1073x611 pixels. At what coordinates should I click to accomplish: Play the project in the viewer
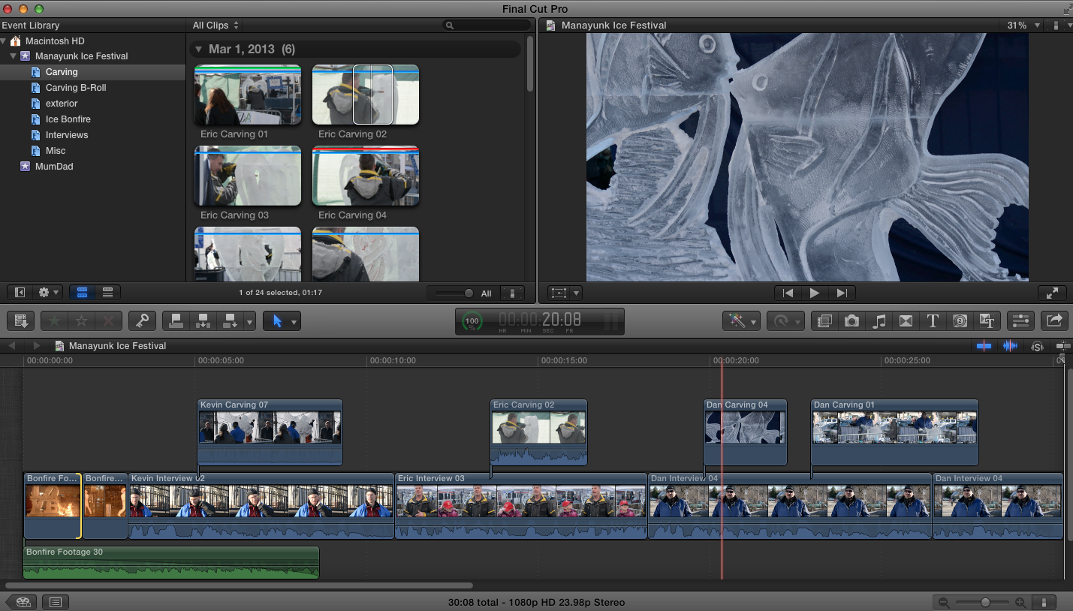pyautogui.click(x=815, y=293)
